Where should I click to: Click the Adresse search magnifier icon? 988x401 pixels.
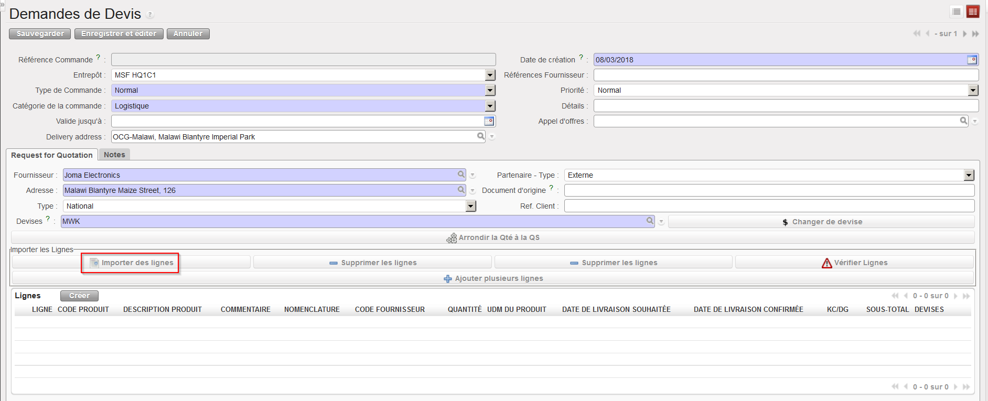461,190
